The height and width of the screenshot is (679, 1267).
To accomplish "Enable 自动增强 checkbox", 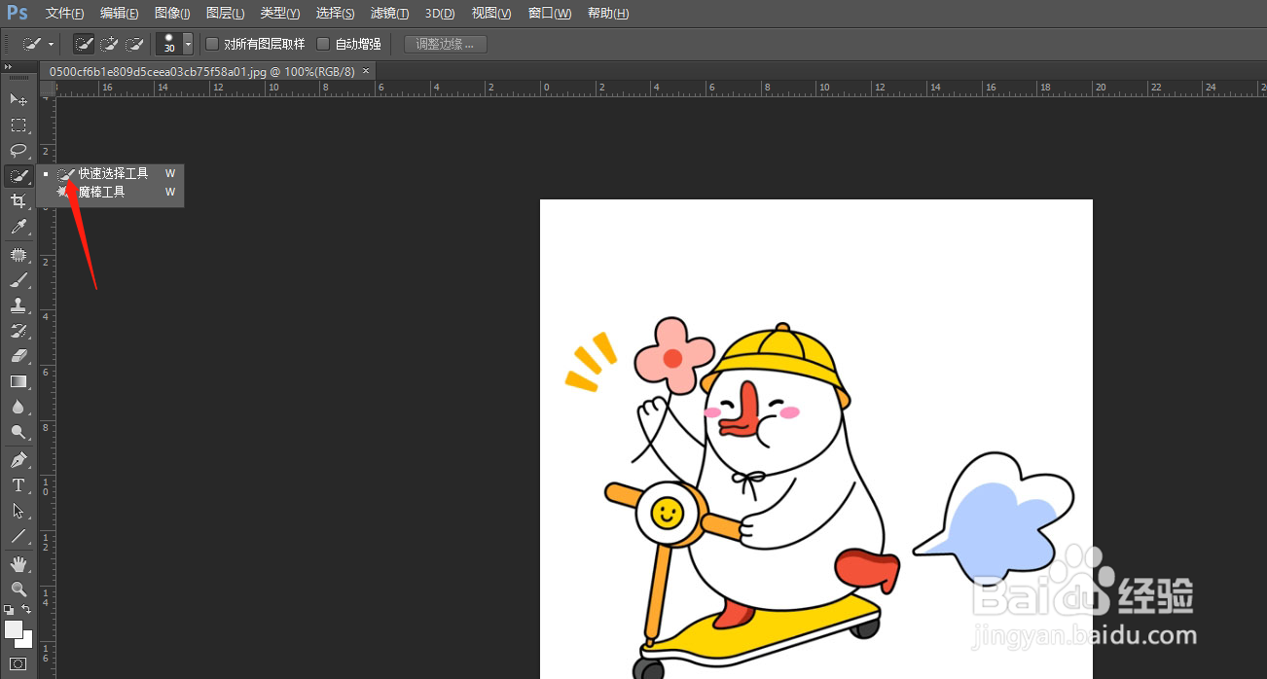I will (323, 44).
